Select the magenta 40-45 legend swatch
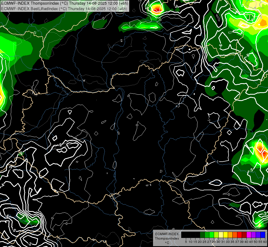This screenshot has height=247, width=268. (249, 235)
